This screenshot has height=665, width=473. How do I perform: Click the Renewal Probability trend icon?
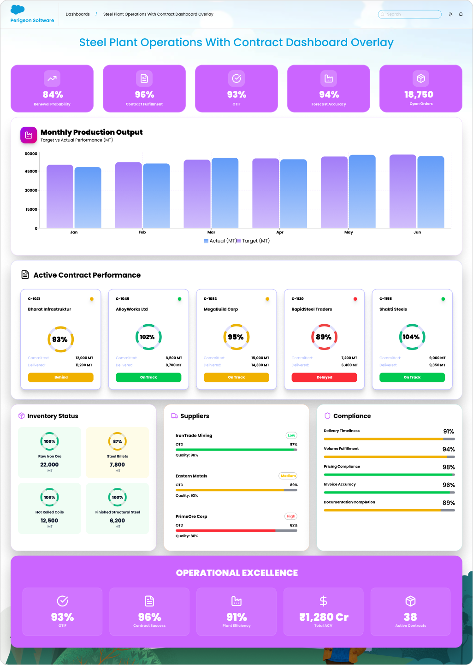[52, 78]
